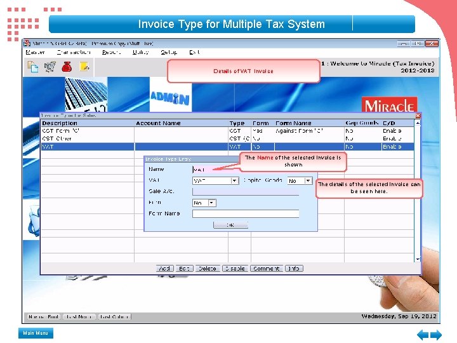The image size is (457, 343).
Task: Click the Edit button
Action: [x=185, y=269]
